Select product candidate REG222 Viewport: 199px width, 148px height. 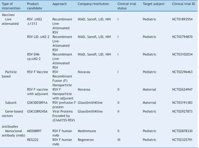33,140
